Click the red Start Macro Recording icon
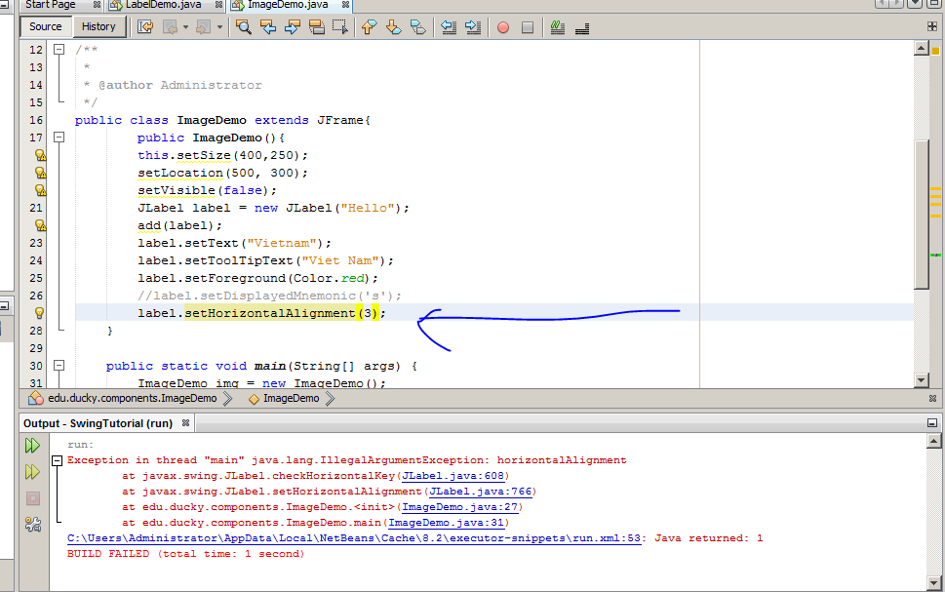This screenshot has height=592, width=945. coord(503,27)
